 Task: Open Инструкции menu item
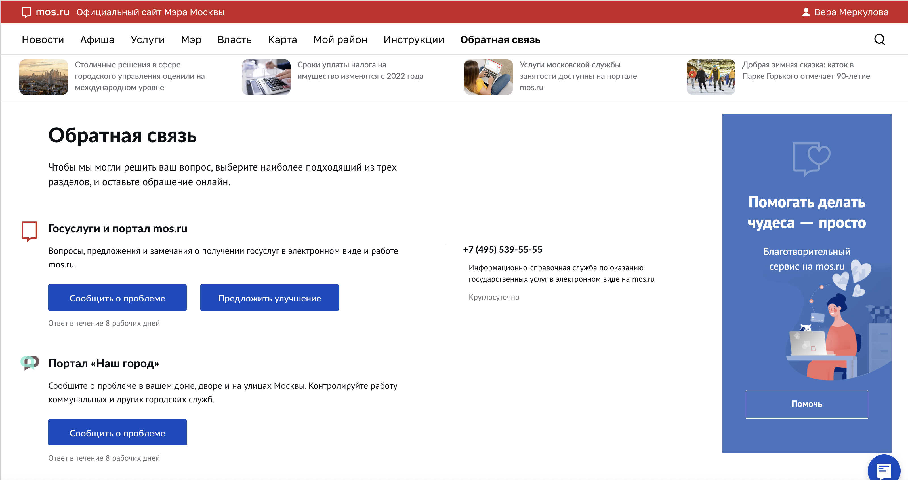[414, 39]
